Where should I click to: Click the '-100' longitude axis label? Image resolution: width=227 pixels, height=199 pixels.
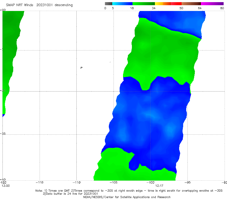[150, 182]
